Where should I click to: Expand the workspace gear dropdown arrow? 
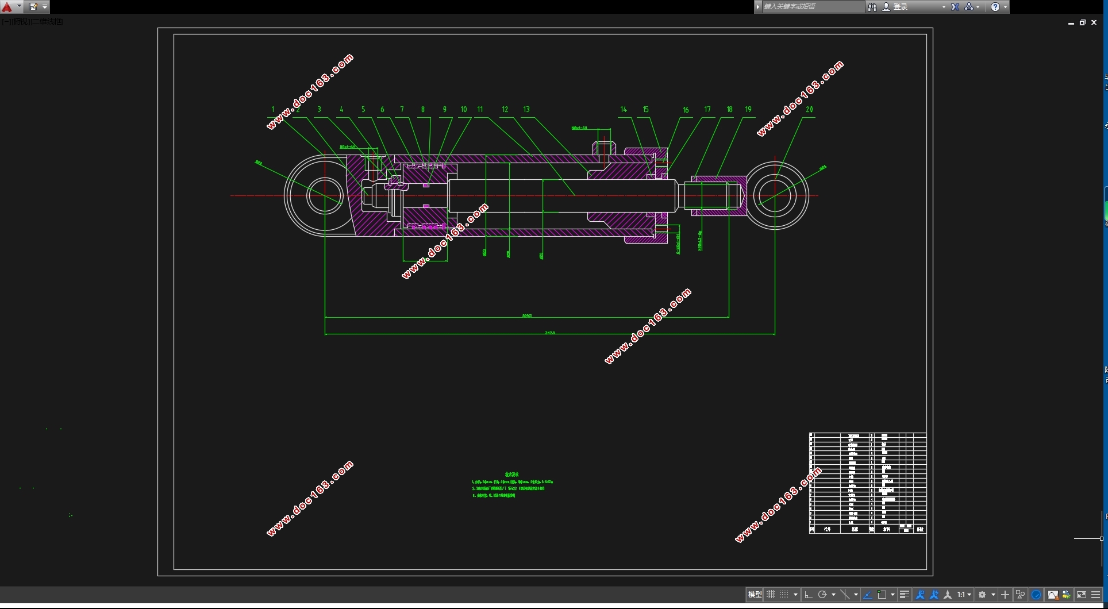[x=993, y=595]
